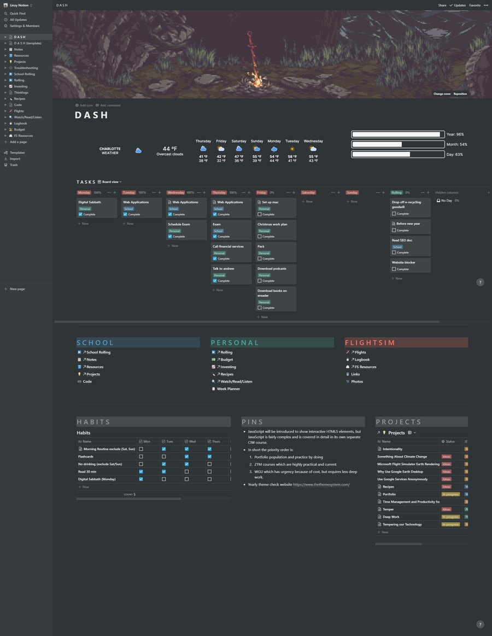
Task: Open Settings & Members gear icon
Action: pyautogui.click(x=5, y=26)
